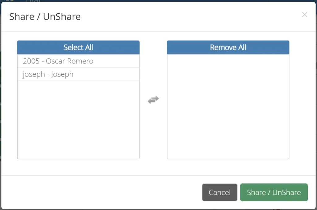Screen dimensions: 317x210
Task: Click inside the empty shared users list
Action: (228, 107)
